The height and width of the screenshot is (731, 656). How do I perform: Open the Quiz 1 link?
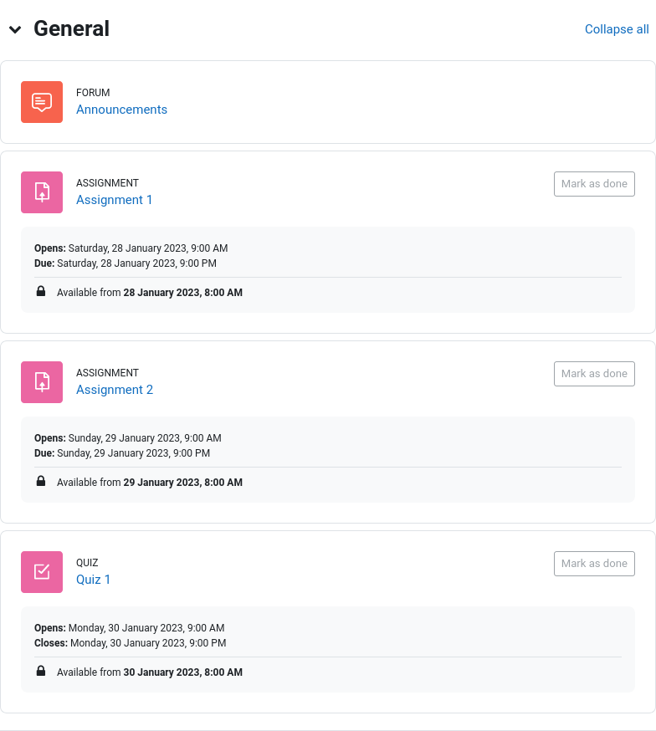(93, 579)
